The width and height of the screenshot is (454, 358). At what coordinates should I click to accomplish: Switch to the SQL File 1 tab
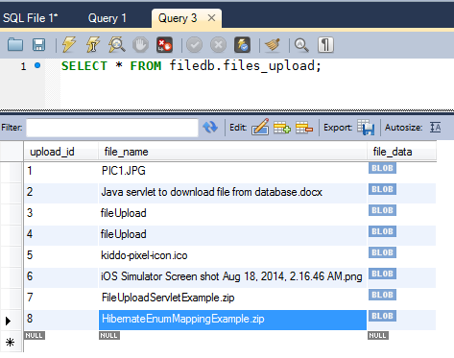coord(31,18)
